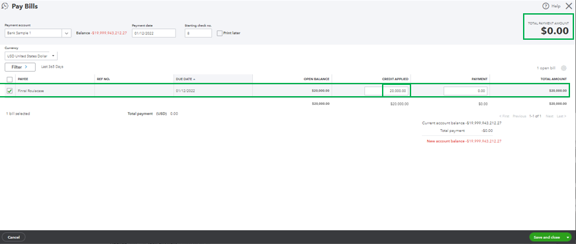Close the Pay Bills window
Viewport: 576px width, 244px height.
coord(569,6)
